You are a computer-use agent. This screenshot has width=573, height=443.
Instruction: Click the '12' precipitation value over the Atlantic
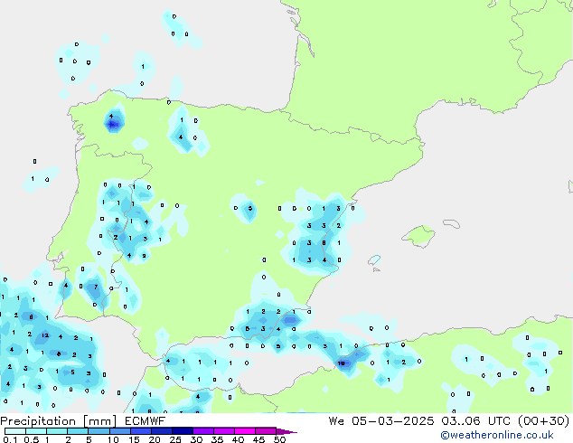point(45,335)
